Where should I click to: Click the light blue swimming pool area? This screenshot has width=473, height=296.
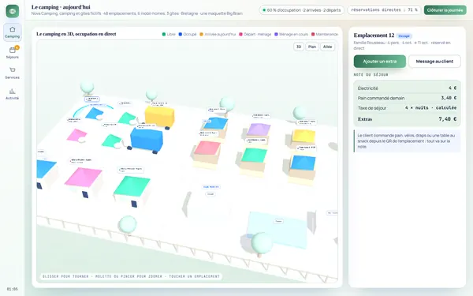tap(277, 230)
